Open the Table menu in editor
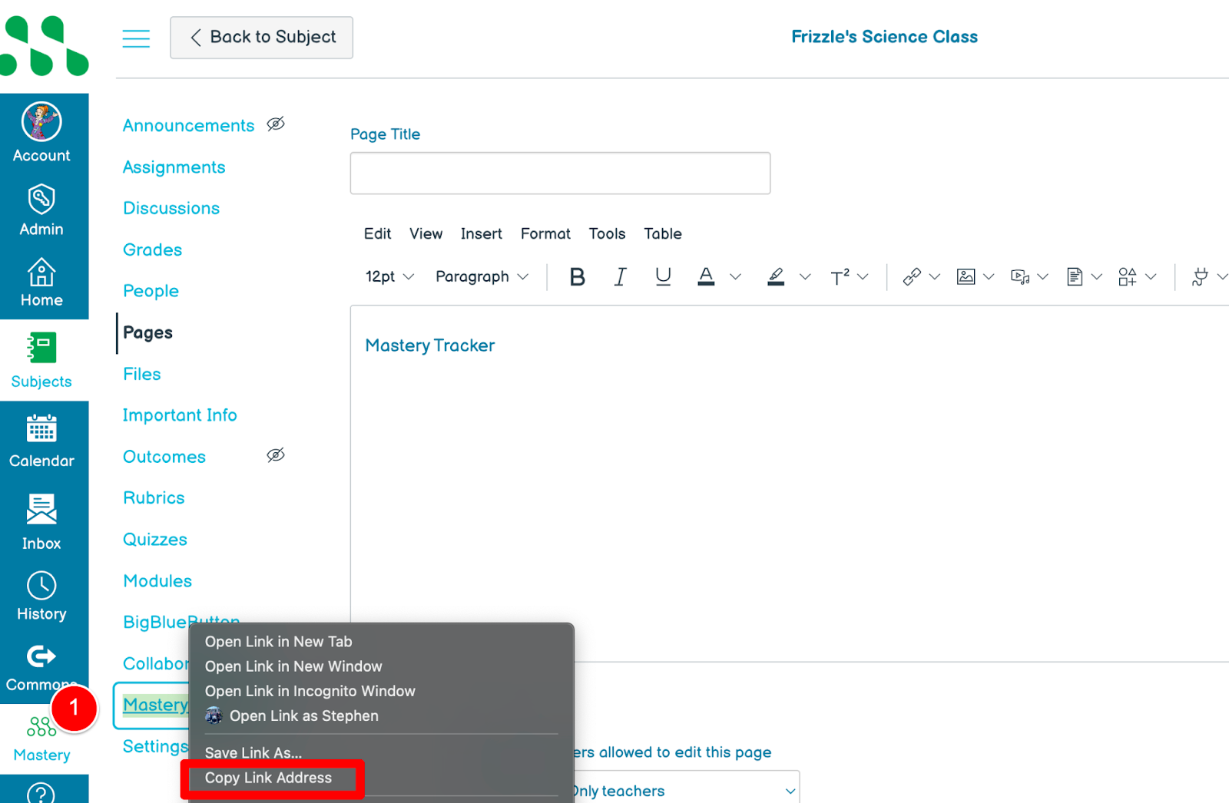1229x803 pixels. pyautogui.click(x=662, y=233)
